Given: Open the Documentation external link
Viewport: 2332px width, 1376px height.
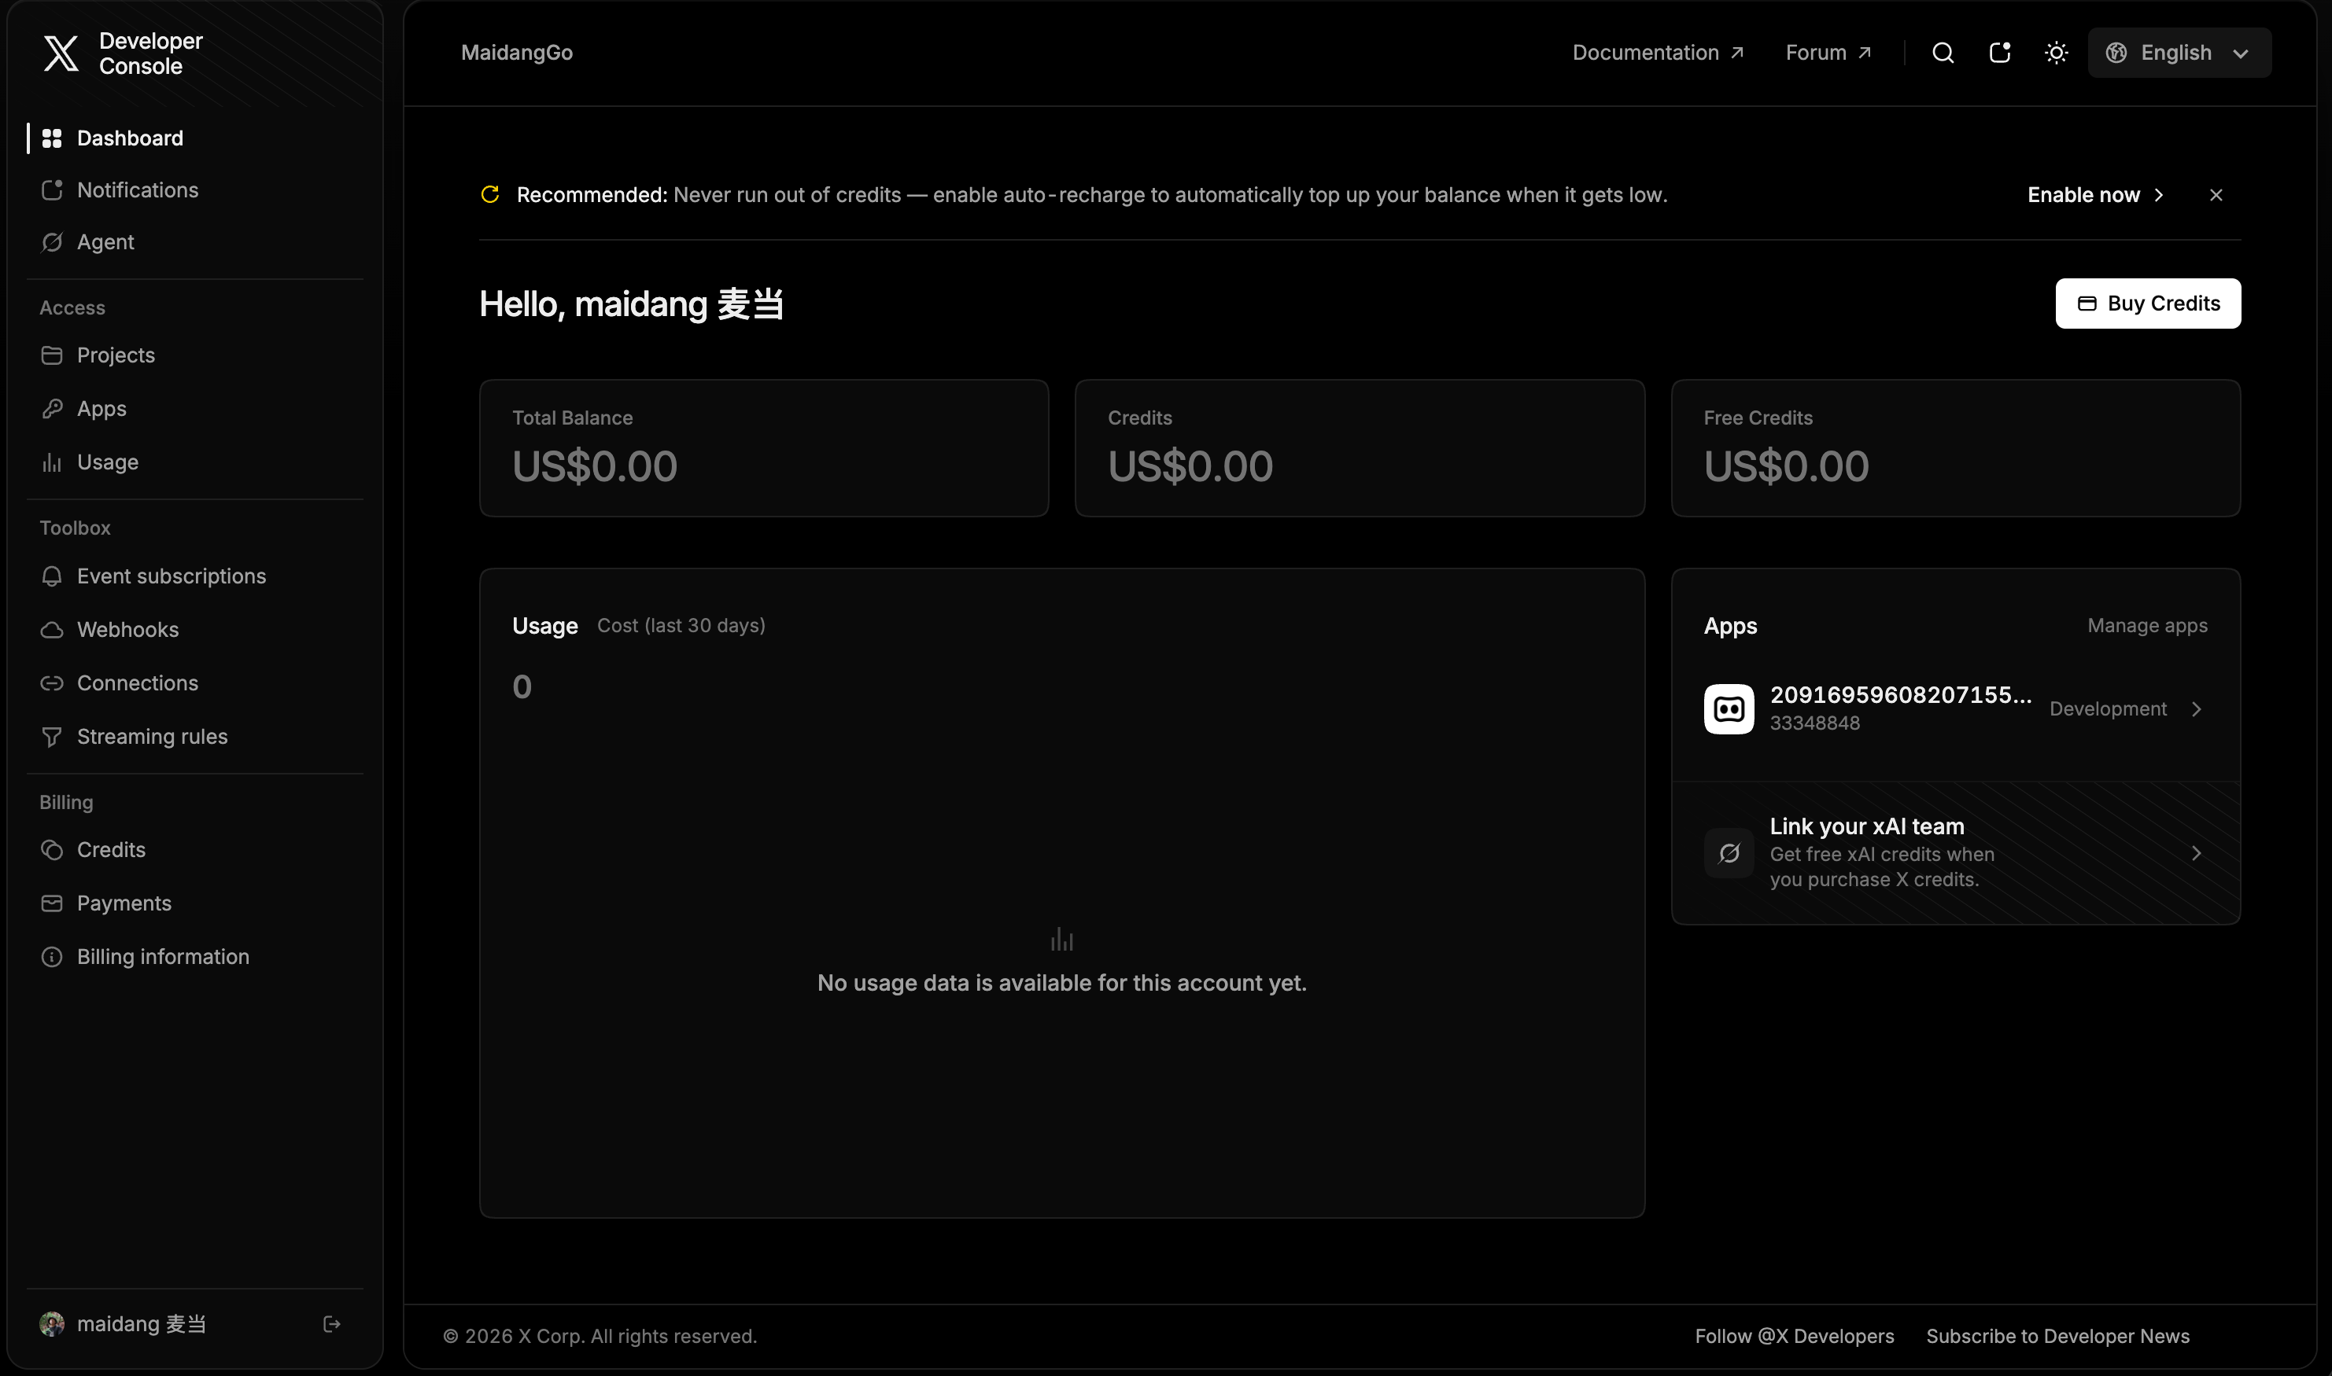Looking at the screenshot, I should click(x=1658, y=53).
